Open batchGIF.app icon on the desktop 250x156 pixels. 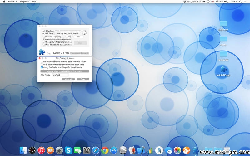pyautogui.click(x=223, y=70)
